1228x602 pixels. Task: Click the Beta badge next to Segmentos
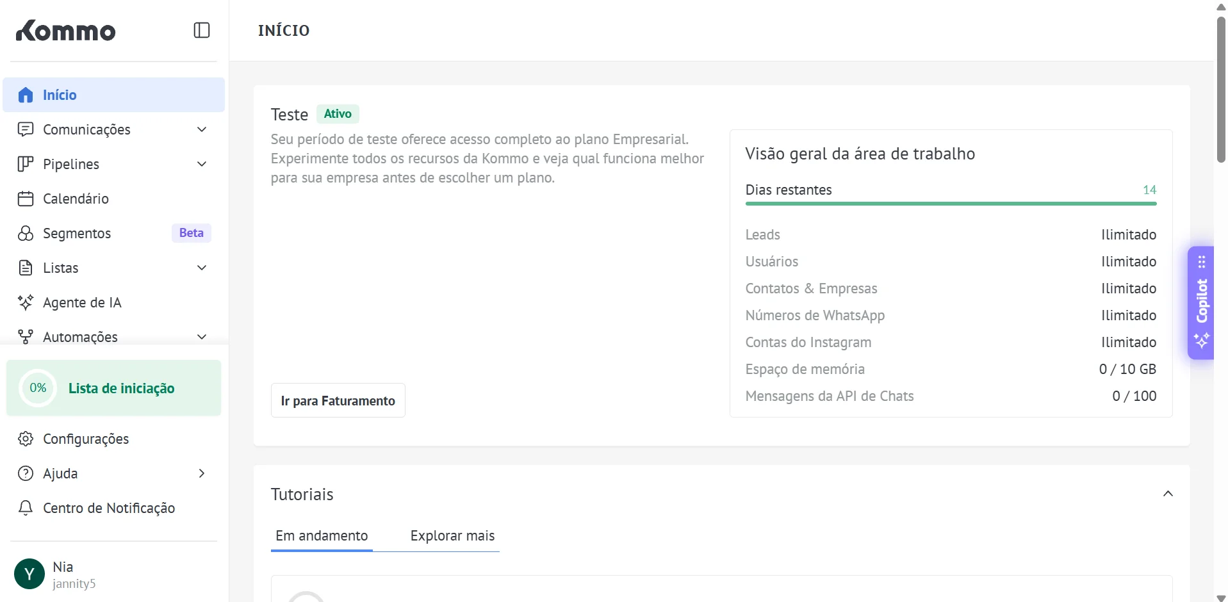click(191, 233)
